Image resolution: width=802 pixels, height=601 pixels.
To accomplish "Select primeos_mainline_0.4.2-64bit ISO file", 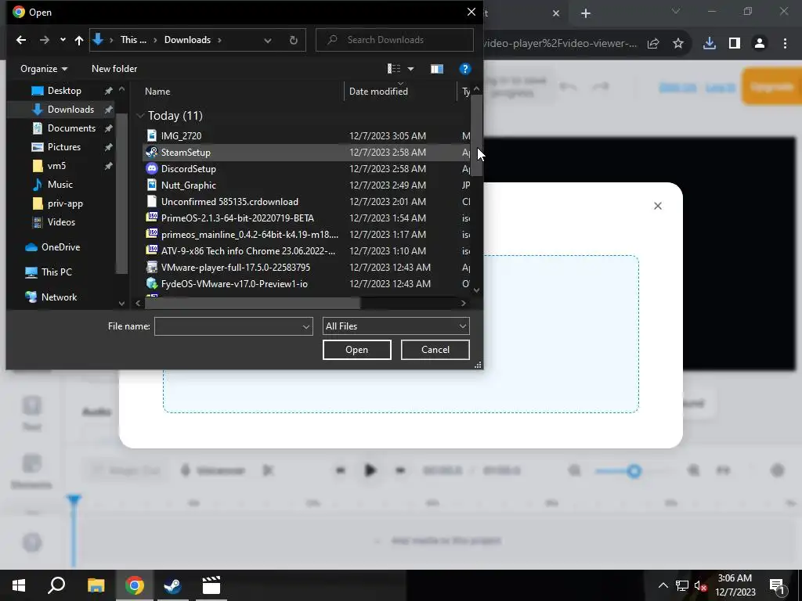I will click(250, 235).
